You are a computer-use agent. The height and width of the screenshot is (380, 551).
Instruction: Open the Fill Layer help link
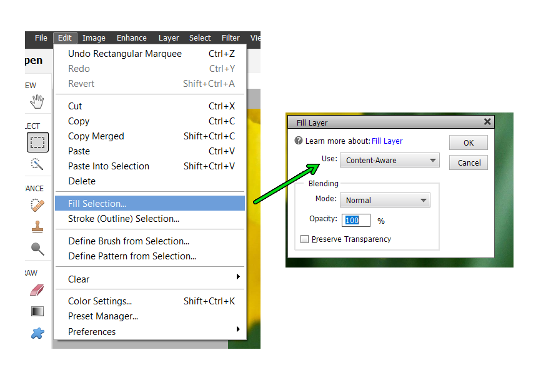[x=387, y=141]
